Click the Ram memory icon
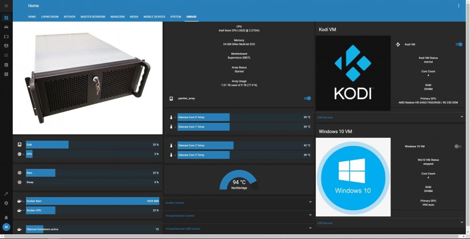The height and width of the screenshot is (239, 470). click(x=19, y=173)
